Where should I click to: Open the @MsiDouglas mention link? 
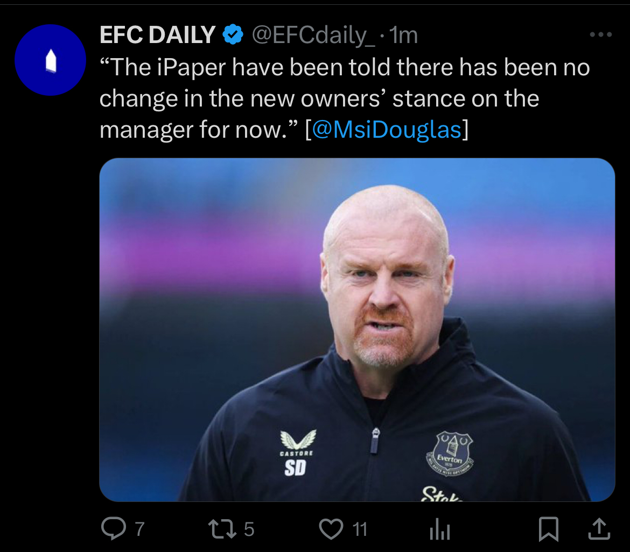tap(387, 130)
